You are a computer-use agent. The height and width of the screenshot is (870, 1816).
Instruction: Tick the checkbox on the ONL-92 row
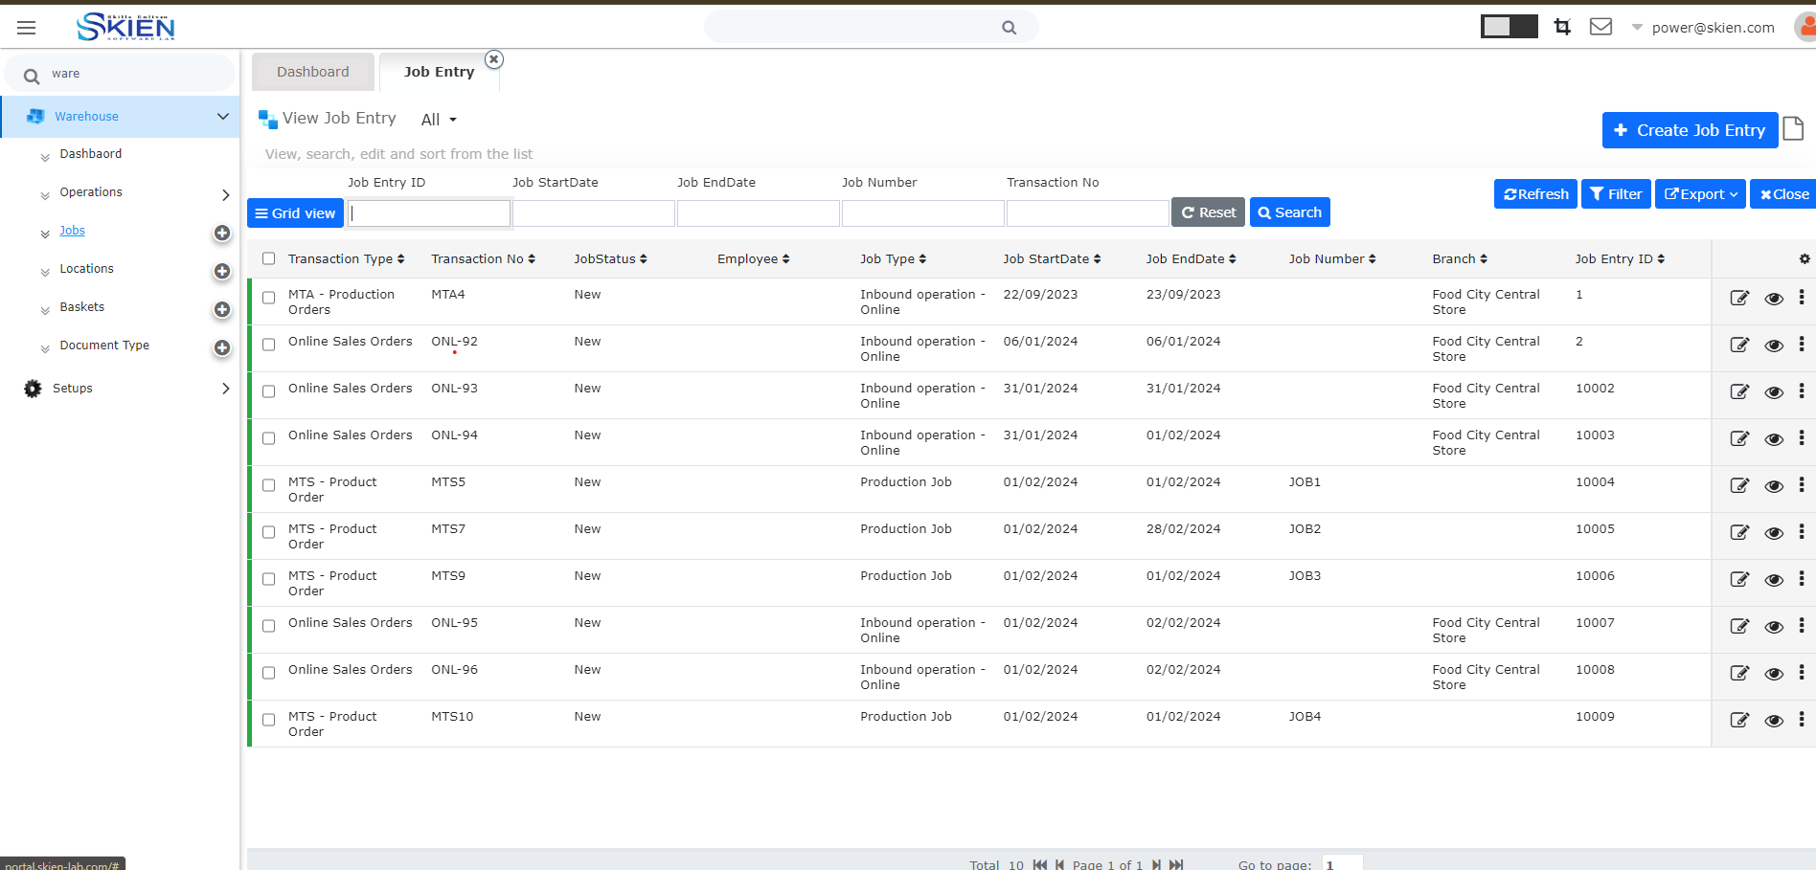point(268,345)
